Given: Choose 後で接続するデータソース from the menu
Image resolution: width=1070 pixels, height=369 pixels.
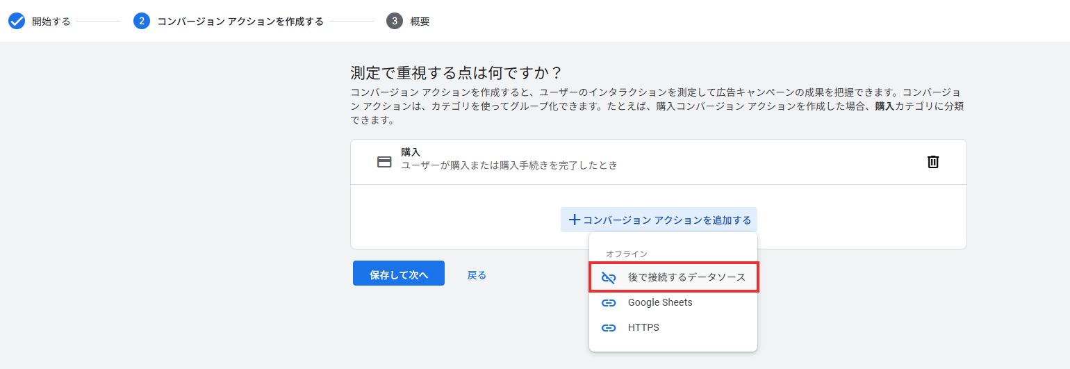Looking at the screenshot, I should tap(686, 277).
